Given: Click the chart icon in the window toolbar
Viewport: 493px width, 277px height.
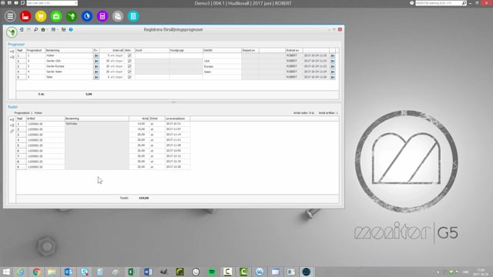Looking at the screenshot, I should coord(63,29).
